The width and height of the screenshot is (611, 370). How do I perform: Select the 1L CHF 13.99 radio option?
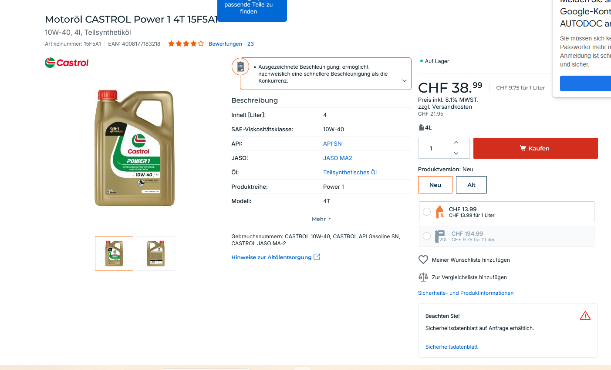tap(427, 212)
